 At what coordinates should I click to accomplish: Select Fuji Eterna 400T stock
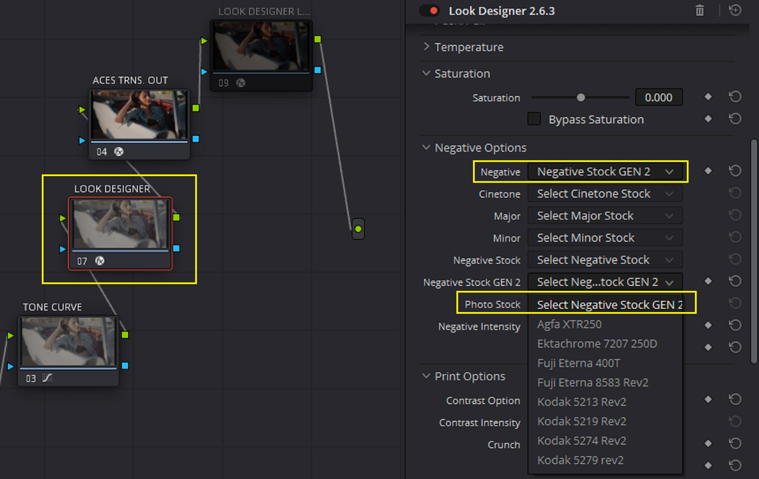coord(605,363)
